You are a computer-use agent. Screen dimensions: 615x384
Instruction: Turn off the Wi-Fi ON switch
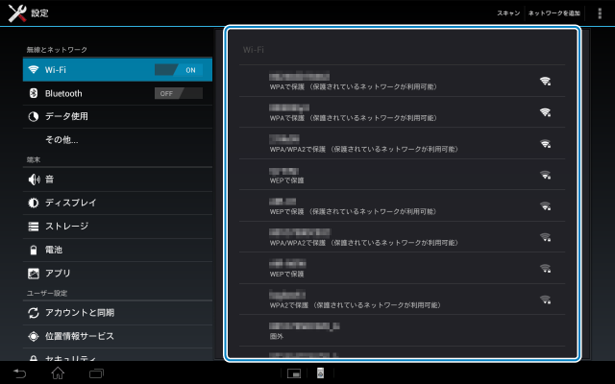pos(179,70)
